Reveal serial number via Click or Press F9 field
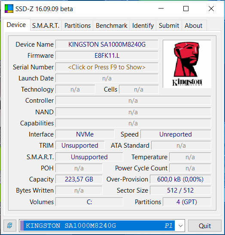 (x=107, y=67)
